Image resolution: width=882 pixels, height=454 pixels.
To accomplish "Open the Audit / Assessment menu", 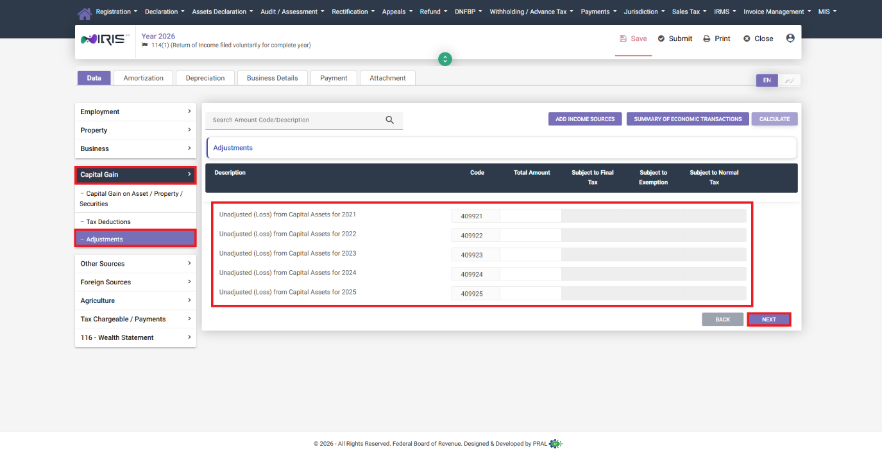I will click(x=292, y=12).
